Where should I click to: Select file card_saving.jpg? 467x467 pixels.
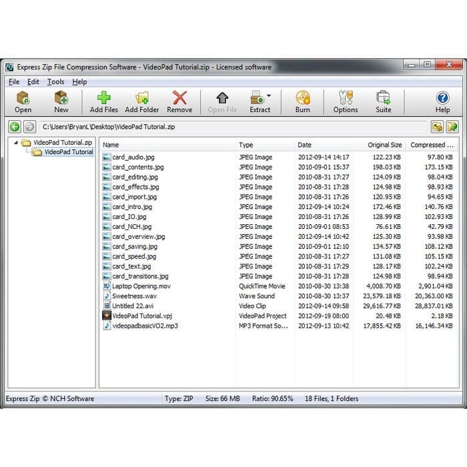135,247
